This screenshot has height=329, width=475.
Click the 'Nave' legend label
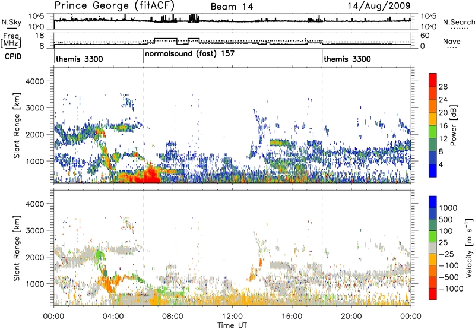click(452, 42)
